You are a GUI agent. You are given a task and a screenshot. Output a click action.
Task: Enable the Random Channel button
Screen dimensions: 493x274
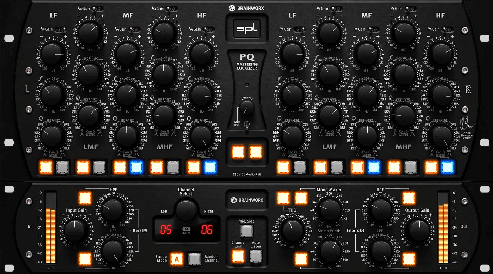[194, 259]
